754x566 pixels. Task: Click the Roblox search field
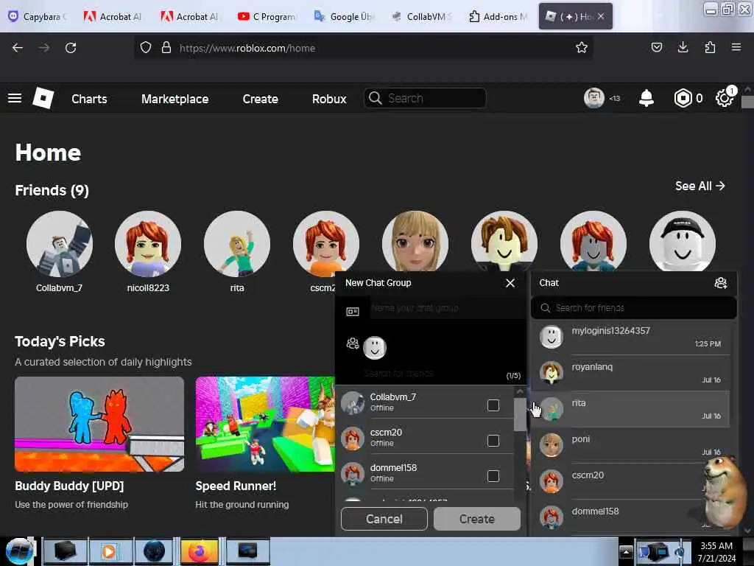(x=425, y=98)
